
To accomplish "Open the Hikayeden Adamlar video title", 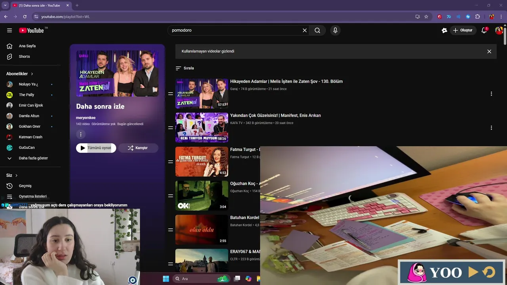I will 286,82.
